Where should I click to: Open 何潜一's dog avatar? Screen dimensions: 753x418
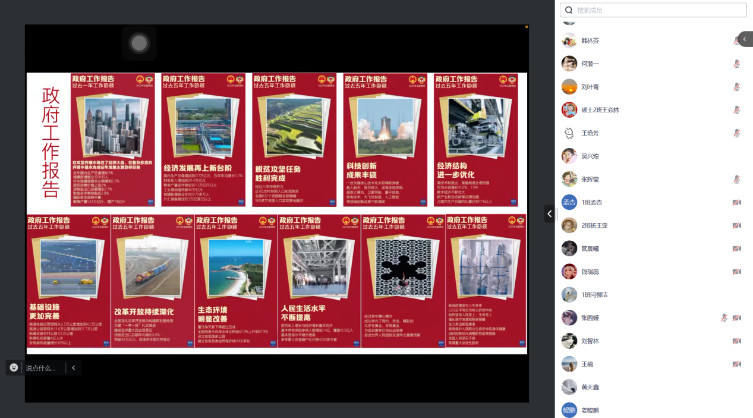coord(569,64)
